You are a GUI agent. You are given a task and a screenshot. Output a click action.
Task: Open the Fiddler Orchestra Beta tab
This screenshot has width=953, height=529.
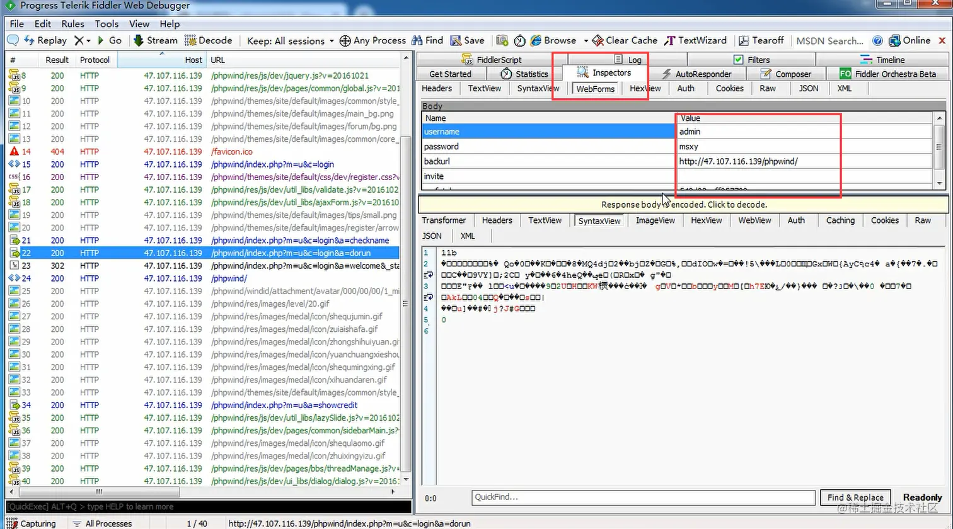coord(887,74)
